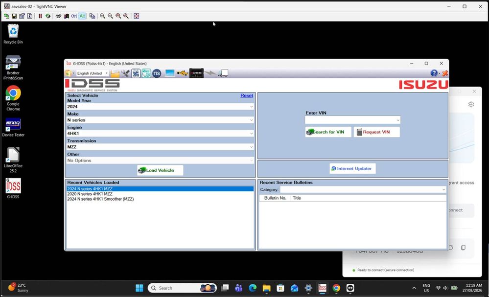This screenshot has width=489, height=297.
Task: Open Brother iPrint&Scan desktop icon
Action: [x=13, y=68]
